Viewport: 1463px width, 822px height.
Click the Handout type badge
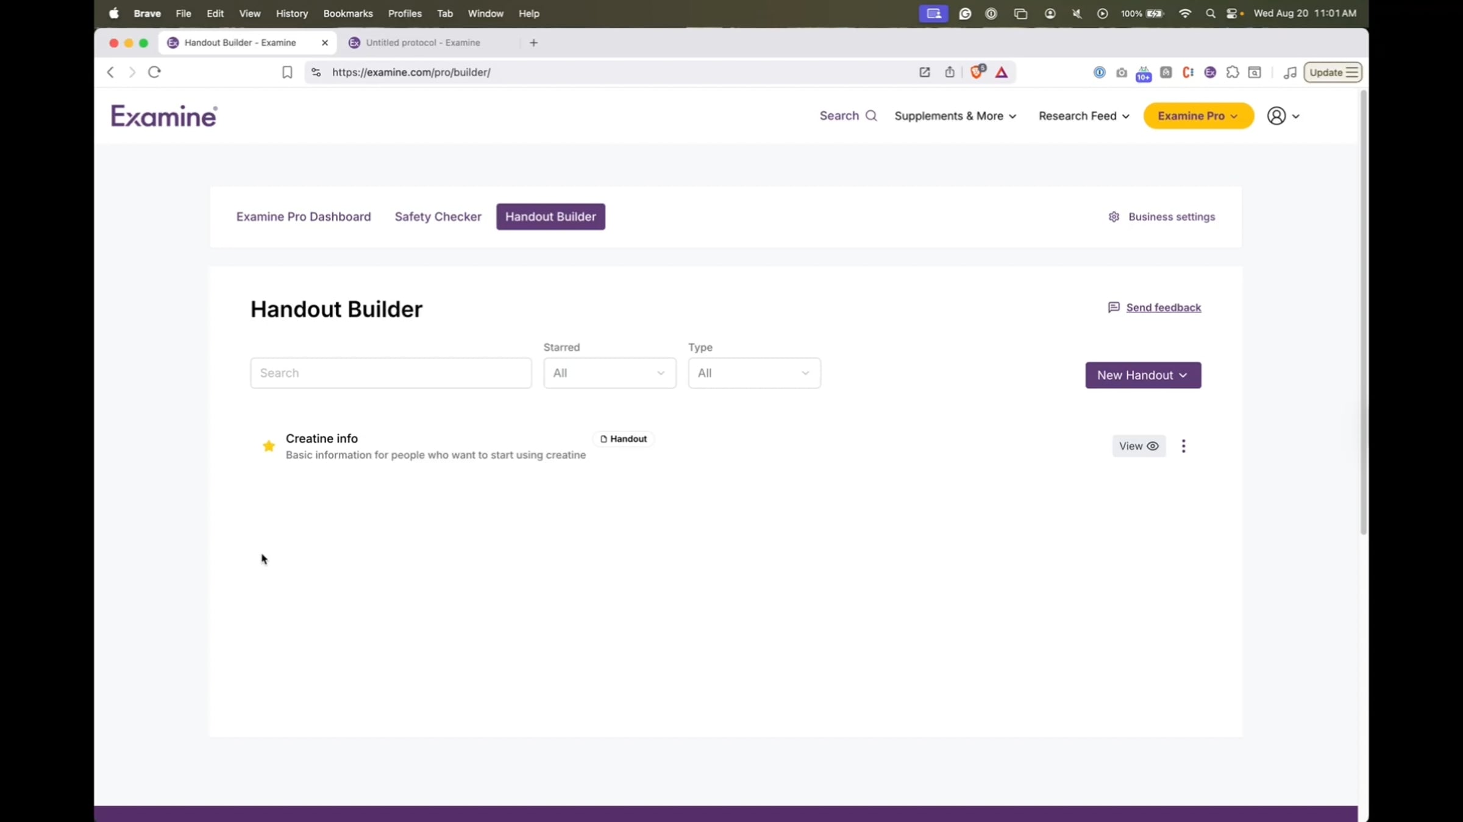623,439
